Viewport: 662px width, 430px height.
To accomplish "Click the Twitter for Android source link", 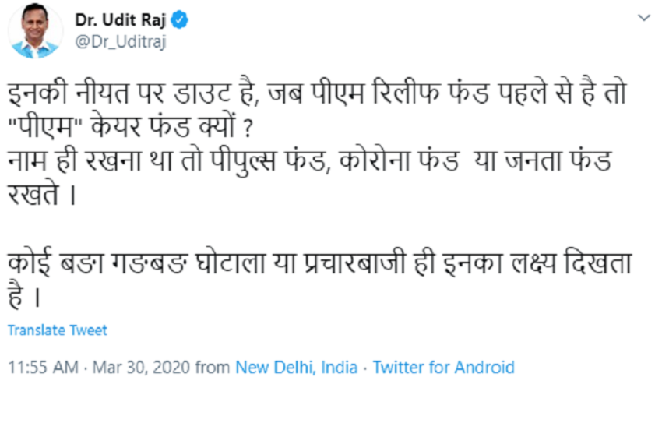I will click(444, 367).
